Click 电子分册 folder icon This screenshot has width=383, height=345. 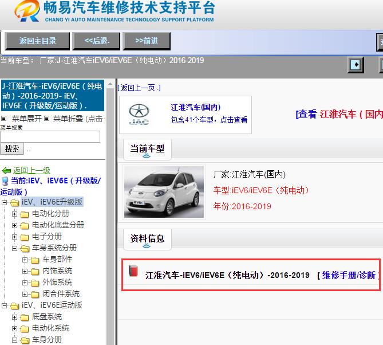(x=25, y=237)
